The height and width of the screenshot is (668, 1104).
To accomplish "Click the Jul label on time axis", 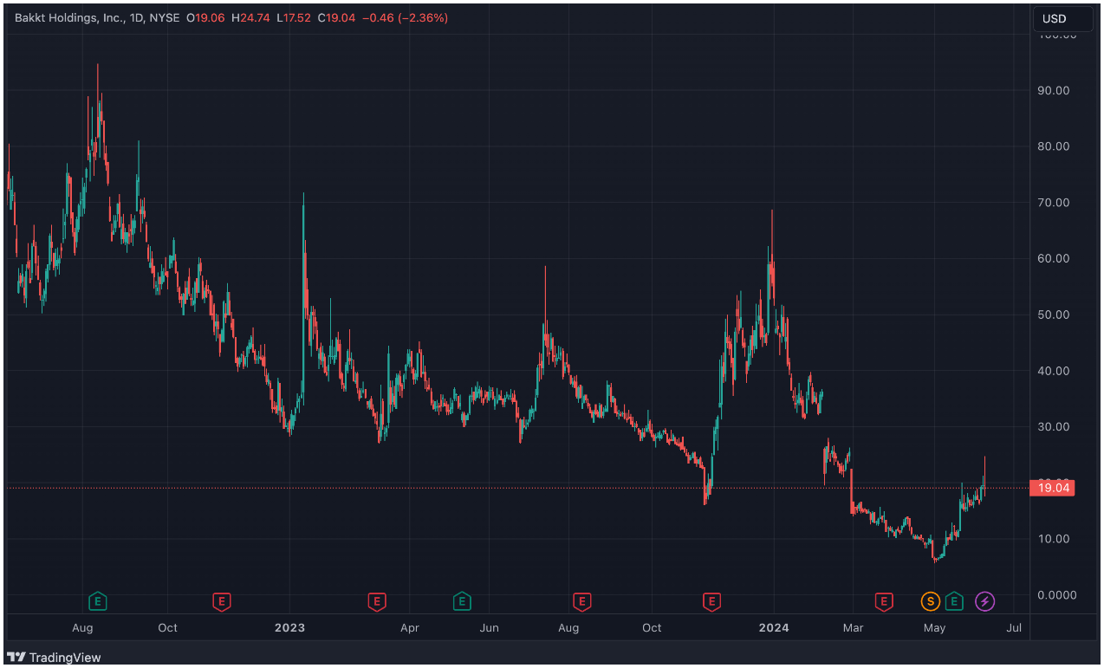I will coord(1014,627).
